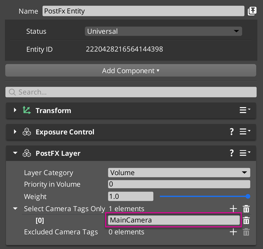Add element to Excluded Camera Tags

233,232
